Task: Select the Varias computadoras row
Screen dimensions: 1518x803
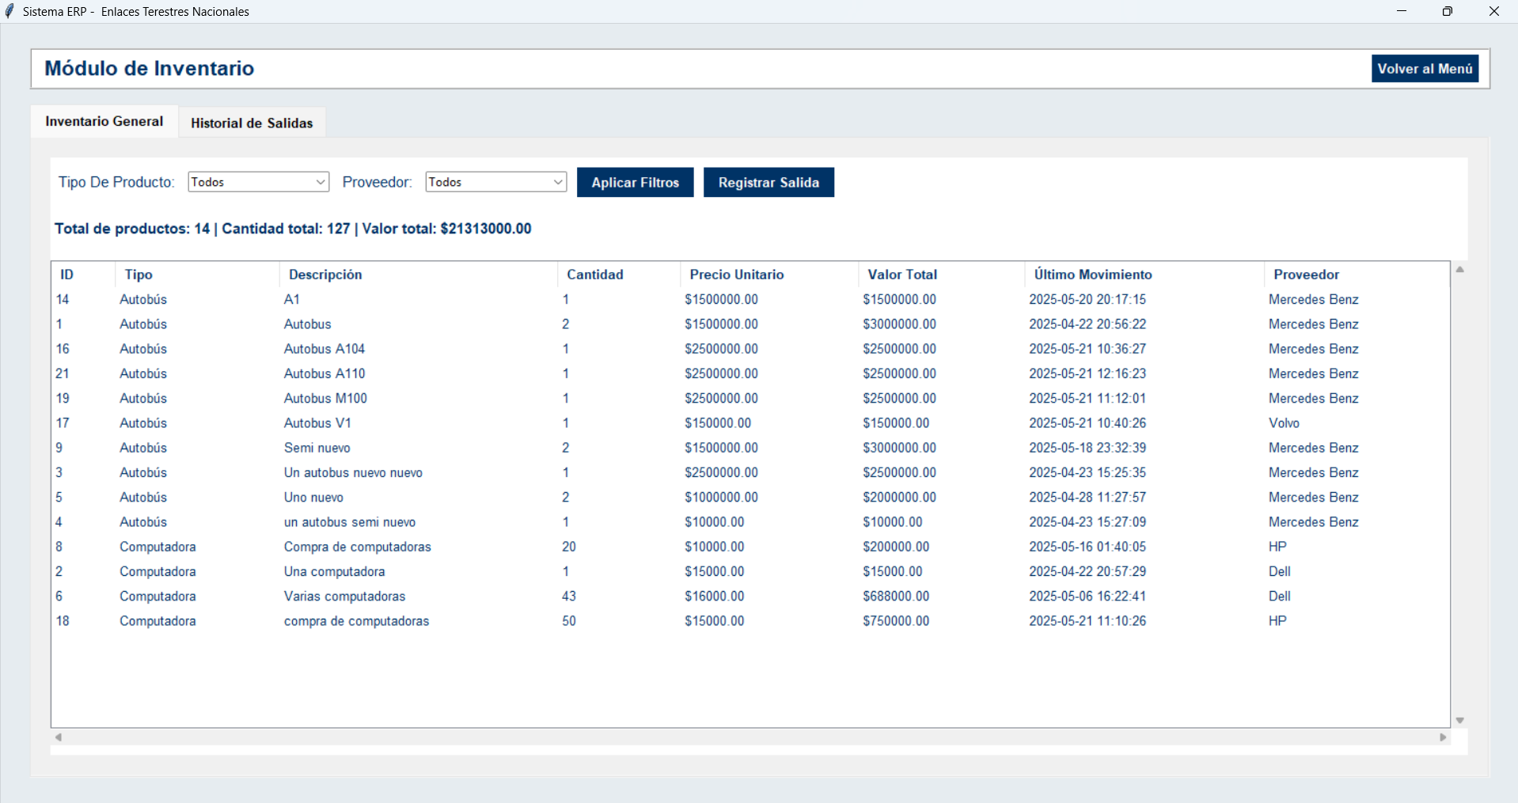Action: [750, 597]
